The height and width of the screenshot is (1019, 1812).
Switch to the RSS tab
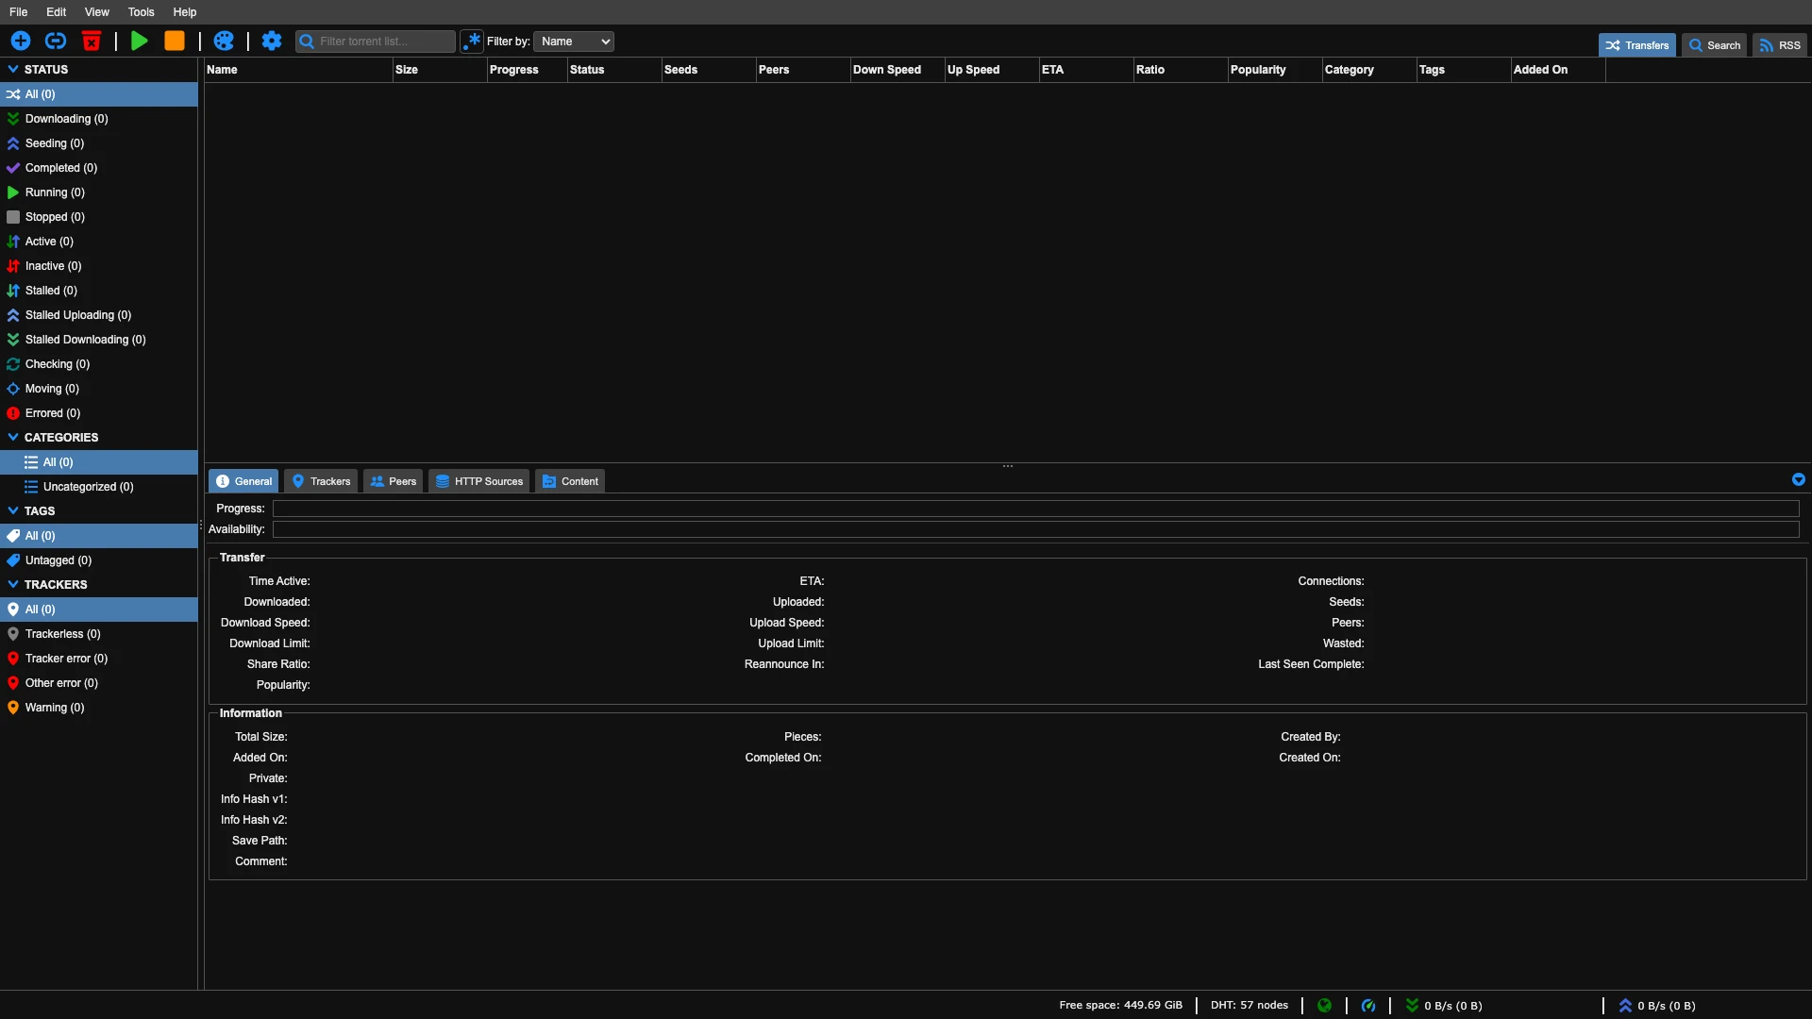[x=1780, y=45]
